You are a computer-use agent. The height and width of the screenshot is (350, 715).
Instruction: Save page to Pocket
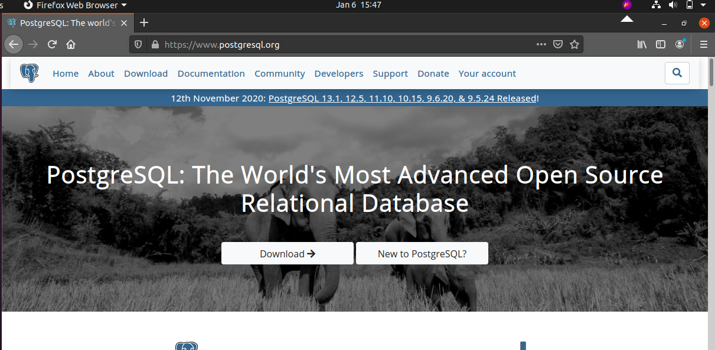[x=557, y=44]
